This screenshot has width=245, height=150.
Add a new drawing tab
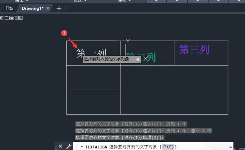(x=59, y=8)
